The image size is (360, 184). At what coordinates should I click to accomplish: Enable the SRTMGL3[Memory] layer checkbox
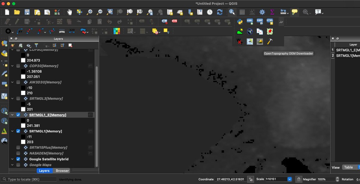pyautogui.click(x=18, y=98)
